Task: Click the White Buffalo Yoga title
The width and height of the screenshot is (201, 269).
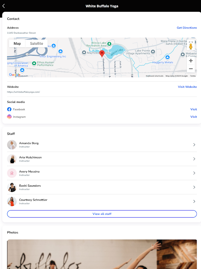Action: (102, 6)
